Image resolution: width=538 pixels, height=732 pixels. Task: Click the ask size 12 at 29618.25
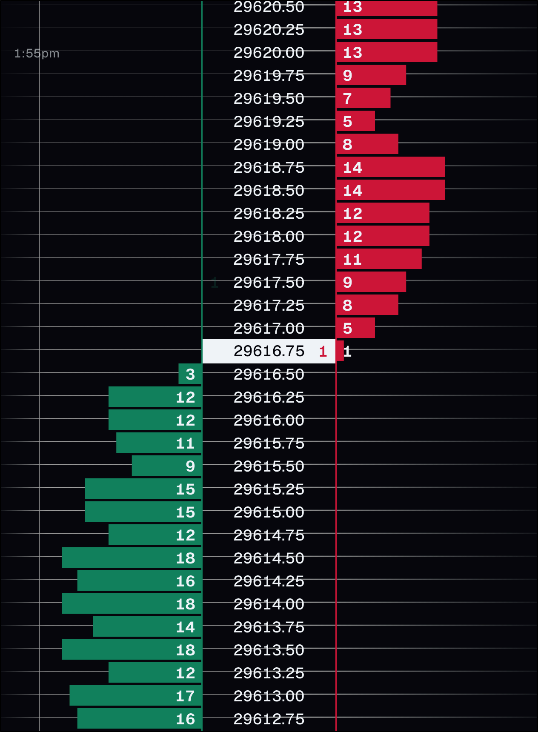(352, 213)
